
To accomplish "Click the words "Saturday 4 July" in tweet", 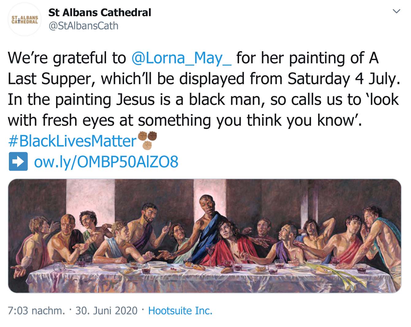I will [344, 79].
